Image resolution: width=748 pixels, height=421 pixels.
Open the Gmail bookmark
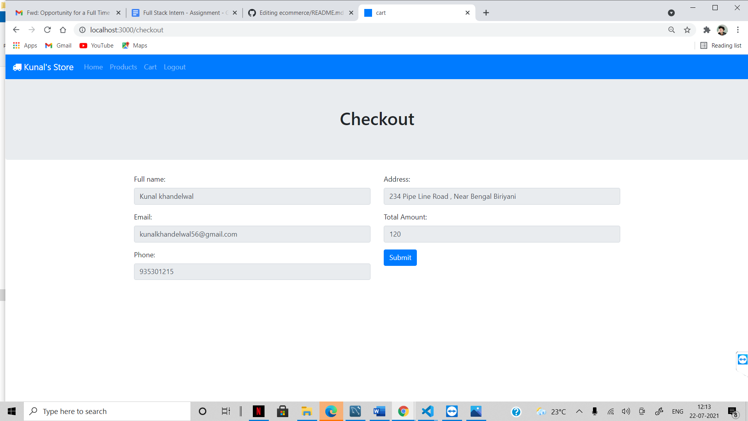[58, 46]
